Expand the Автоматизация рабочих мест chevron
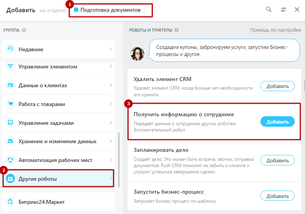This screenshot has height=214, width=305. [111, 160]
